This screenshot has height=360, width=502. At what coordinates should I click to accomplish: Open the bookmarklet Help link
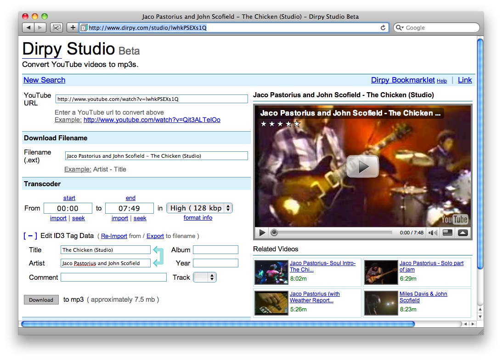coord(442,81)
